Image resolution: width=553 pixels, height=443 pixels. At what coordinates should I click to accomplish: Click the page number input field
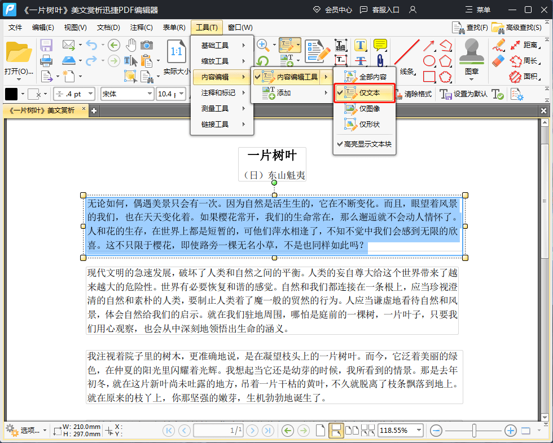(218, 431)
